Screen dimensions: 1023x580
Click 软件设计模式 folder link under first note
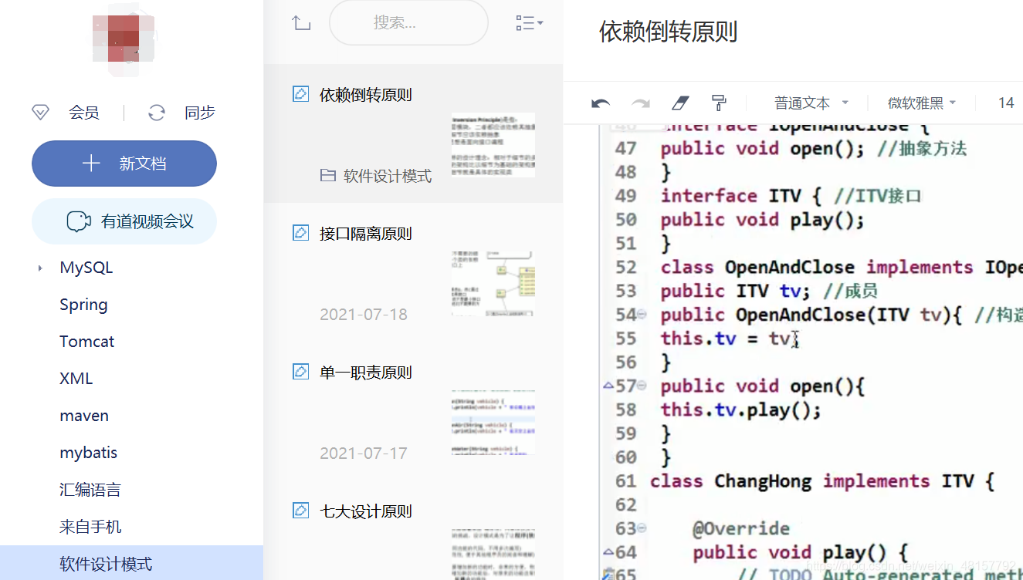click(x=376, y=176)
